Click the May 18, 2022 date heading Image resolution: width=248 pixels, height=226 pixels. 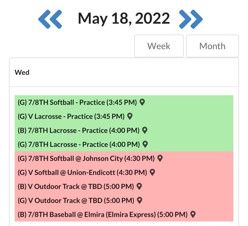(124, 19)
